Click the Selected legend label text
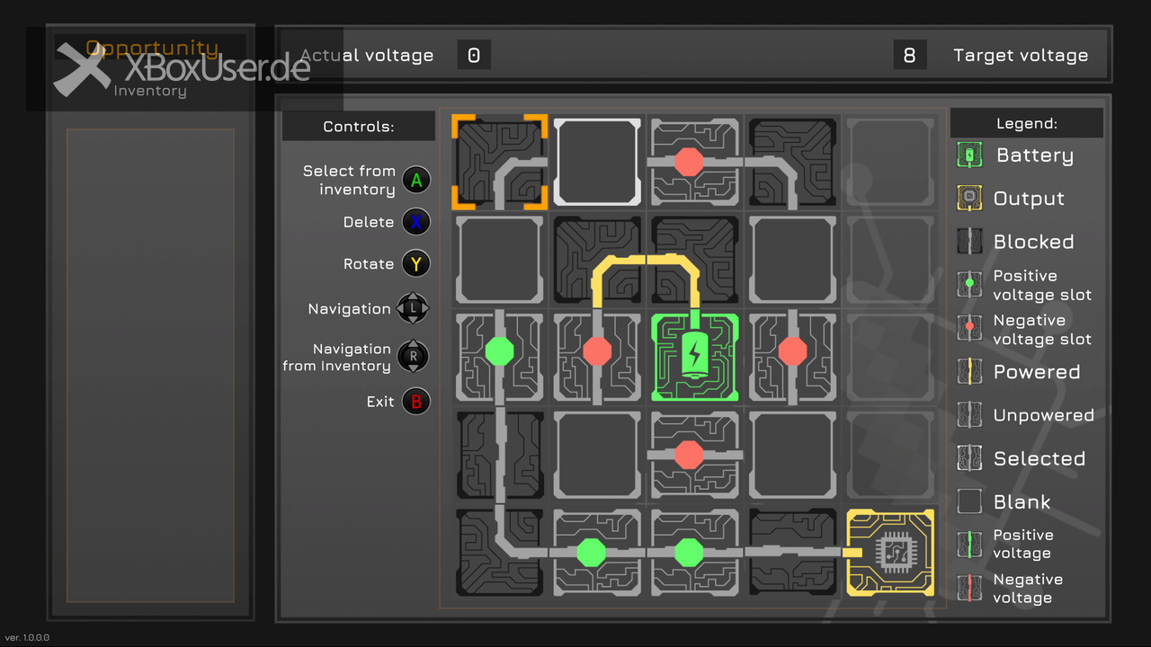This screenshot has height=647, width=1151. [1039, 458]
